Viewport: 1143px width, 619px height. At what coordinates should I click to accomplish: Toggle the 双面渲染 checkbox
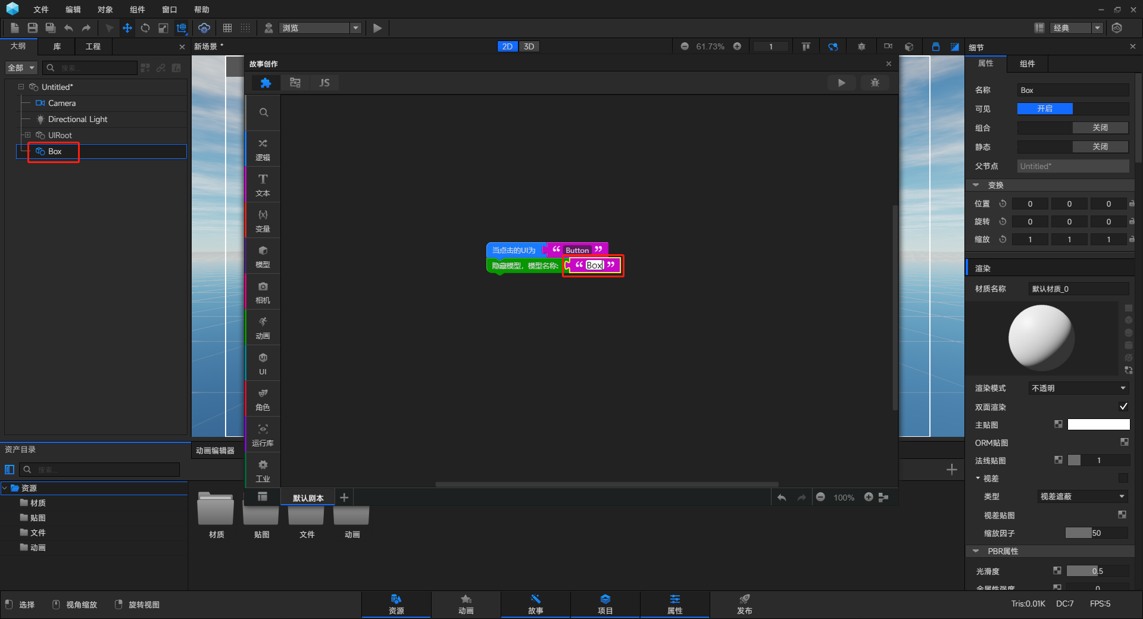[1123, 407]
